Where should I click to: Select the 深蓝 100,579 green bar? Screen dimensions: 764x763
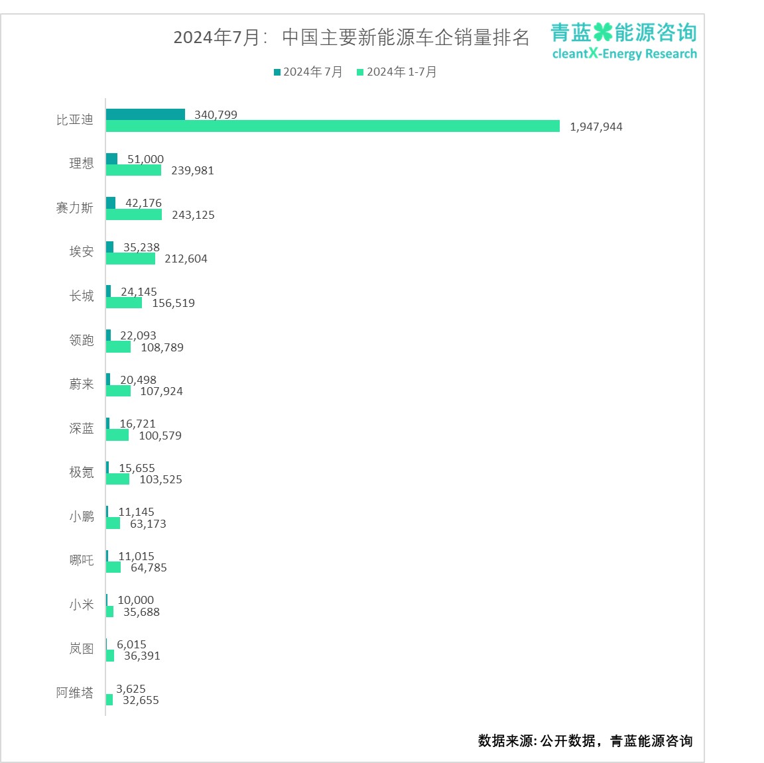pos(117,435)
